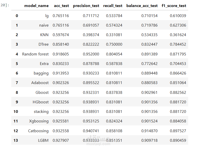Click Gboost balance accuracy value 0.902961
Image resolution: width=197 pixels, height=149 pixels.
pos(149,92)
